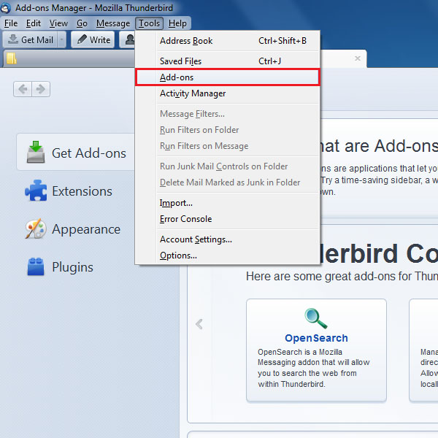Click the previous chevron in add-ons carousel
This screenshot has width=438, height=438.
(x=199, y=324)
